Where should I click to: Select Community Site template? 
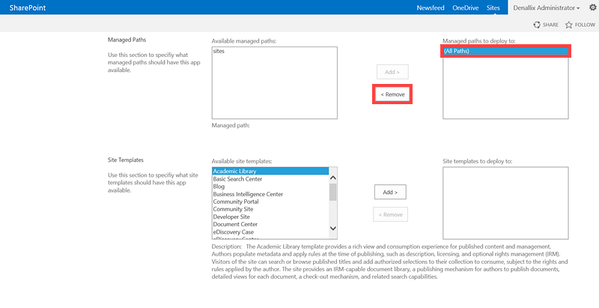click(270, 209)
